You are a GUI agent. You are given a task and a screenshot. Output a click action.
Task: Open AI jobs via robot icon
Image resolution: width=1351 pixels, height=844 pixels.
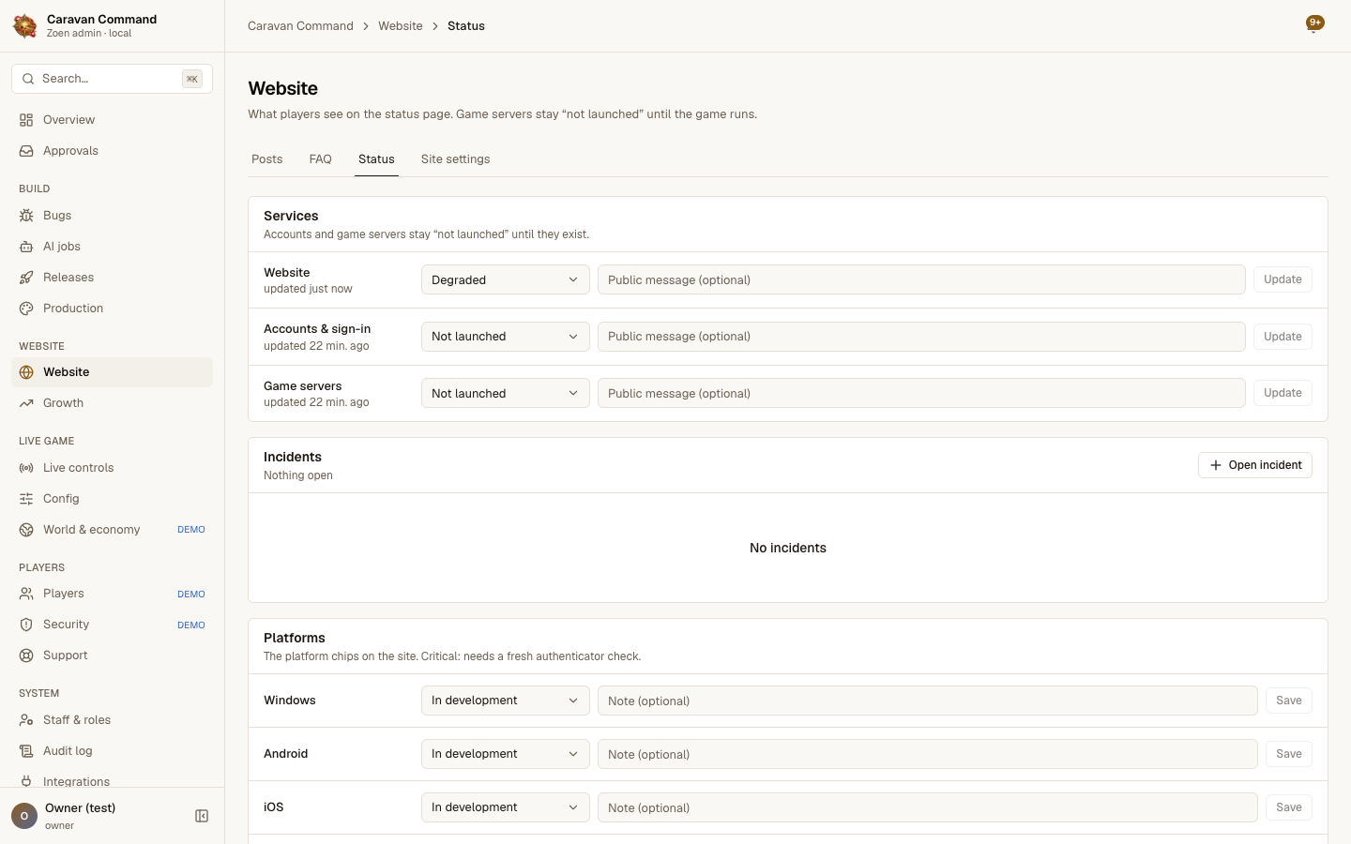pyautogui.click(x=26, y=247)
